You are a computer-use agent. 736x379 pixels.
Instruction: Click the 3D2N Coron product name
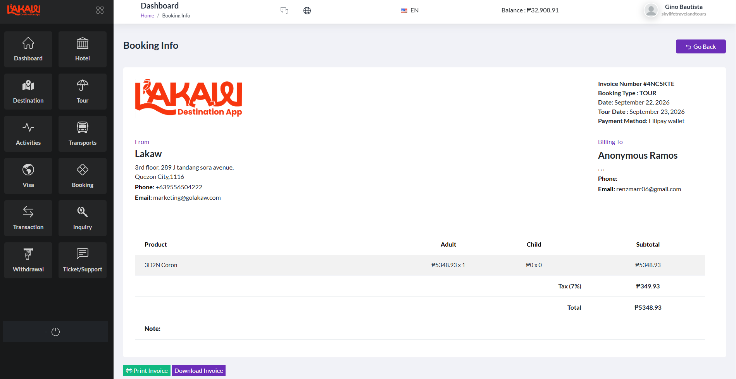[x=161, y=265]
